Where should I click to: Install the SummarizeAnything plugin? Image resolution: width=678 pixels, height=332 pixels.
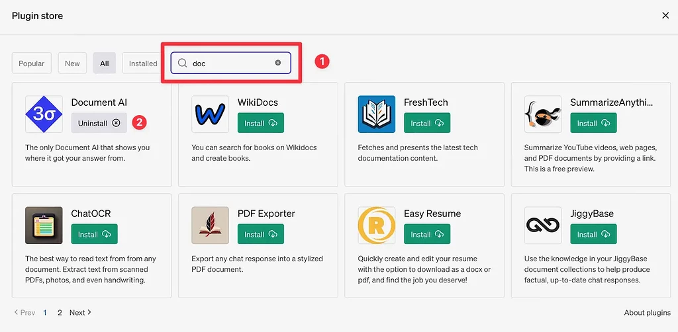coord(594,123)
